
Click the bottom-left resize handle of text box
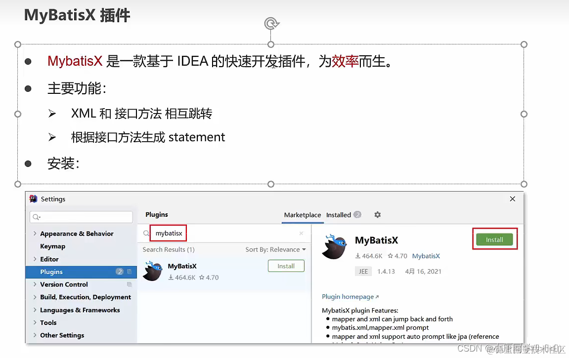[17, 184]
